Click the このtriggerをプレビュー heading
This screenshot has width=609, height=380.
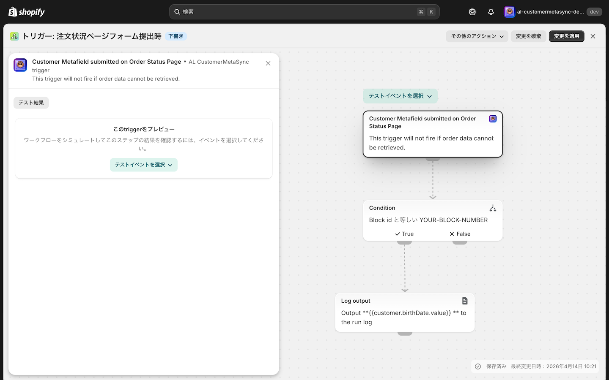[144, 129]
